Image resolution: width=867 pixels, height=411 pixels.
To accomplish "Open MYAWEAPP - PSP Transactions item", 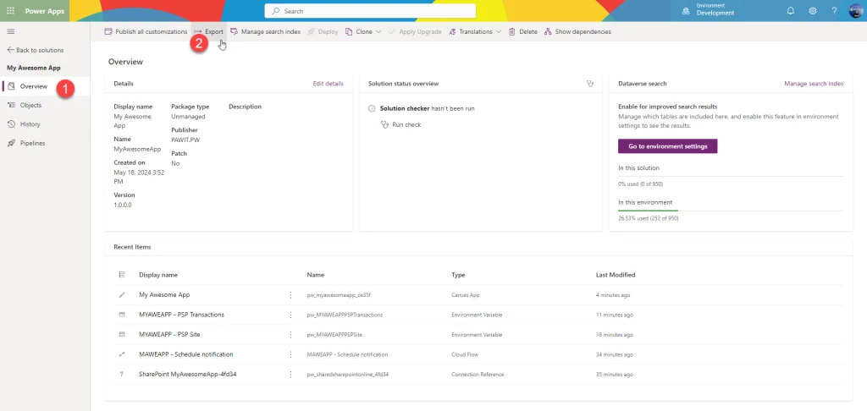I will click(x=181, y=315).
